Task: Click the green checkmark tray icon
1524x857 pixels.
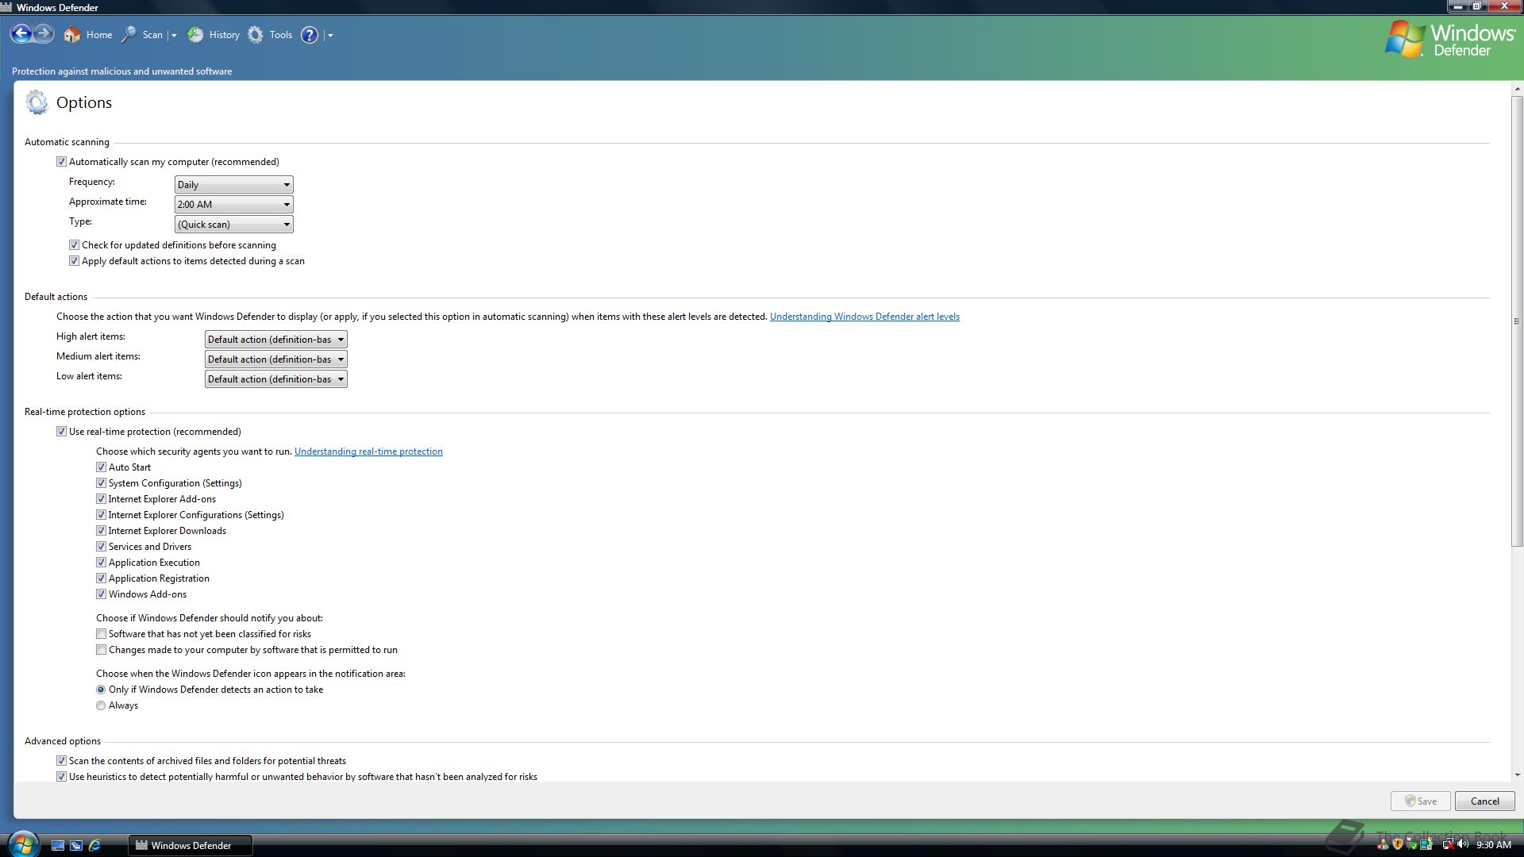Action: [x=1411, y=844]
